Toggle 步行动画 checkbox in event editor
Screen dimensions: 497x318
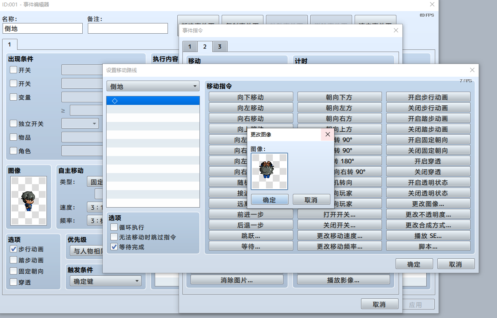coord(13,249)
